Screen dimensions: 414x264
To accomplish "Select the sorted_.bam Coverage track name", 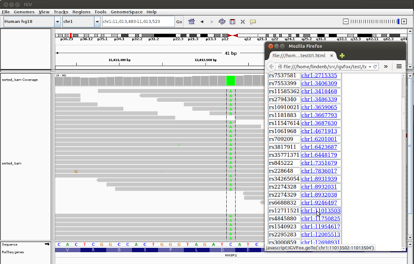I will coord(20,80).
